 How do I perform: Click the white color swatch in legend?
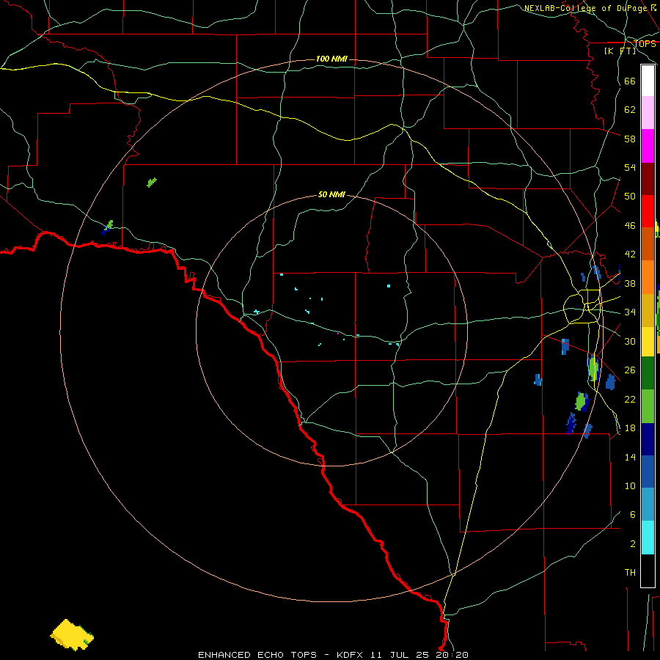(x=648, y=81)
